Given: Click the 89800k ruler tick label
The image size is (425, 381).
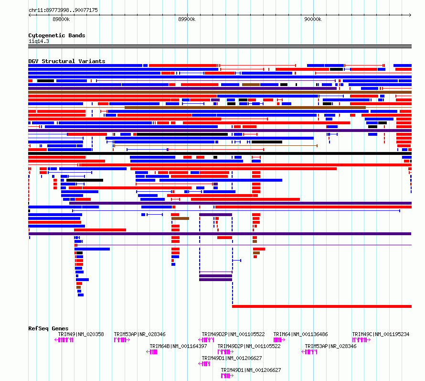Looking at the screenshot, I should (61, 19).
